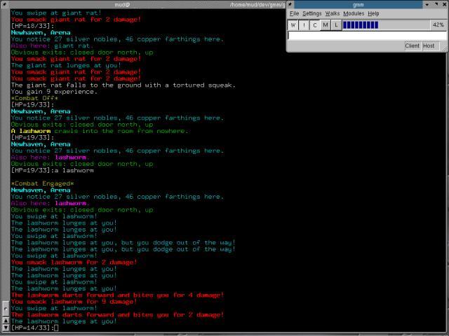Image resolution: width=449 pixels, height=336 pixels.
Task: Open the File menu in gmm
Action: pyautogui.click(x=294, y=13)
